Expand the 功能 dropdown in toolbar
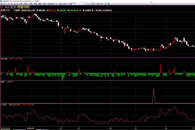The width and height of the screenshot is (195, 130). click(x=61, y=4)
